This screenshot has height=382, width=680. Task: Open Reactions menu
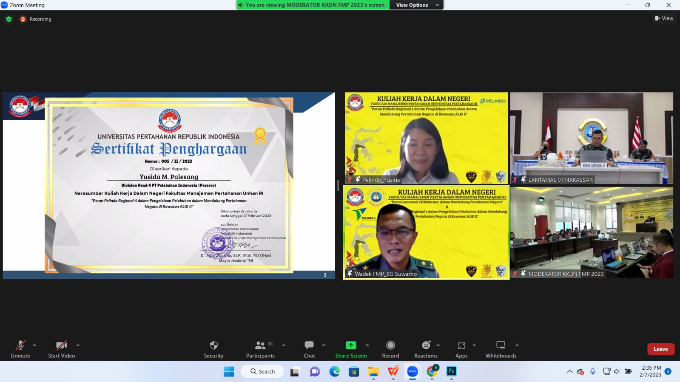point(426,349)
